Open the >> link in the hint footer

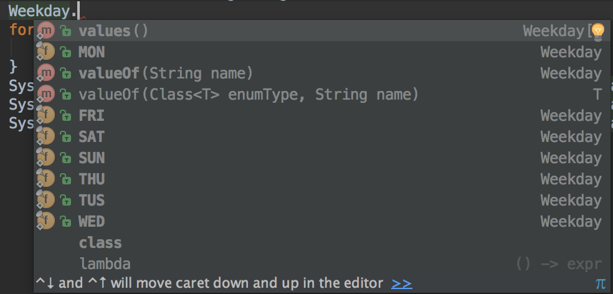[x=401, y=283]
